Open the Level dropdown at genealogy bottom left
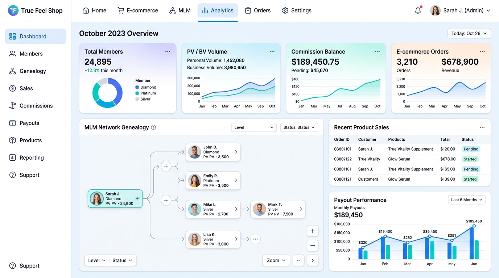Screen dimensions: 499x278 point(97,260)
